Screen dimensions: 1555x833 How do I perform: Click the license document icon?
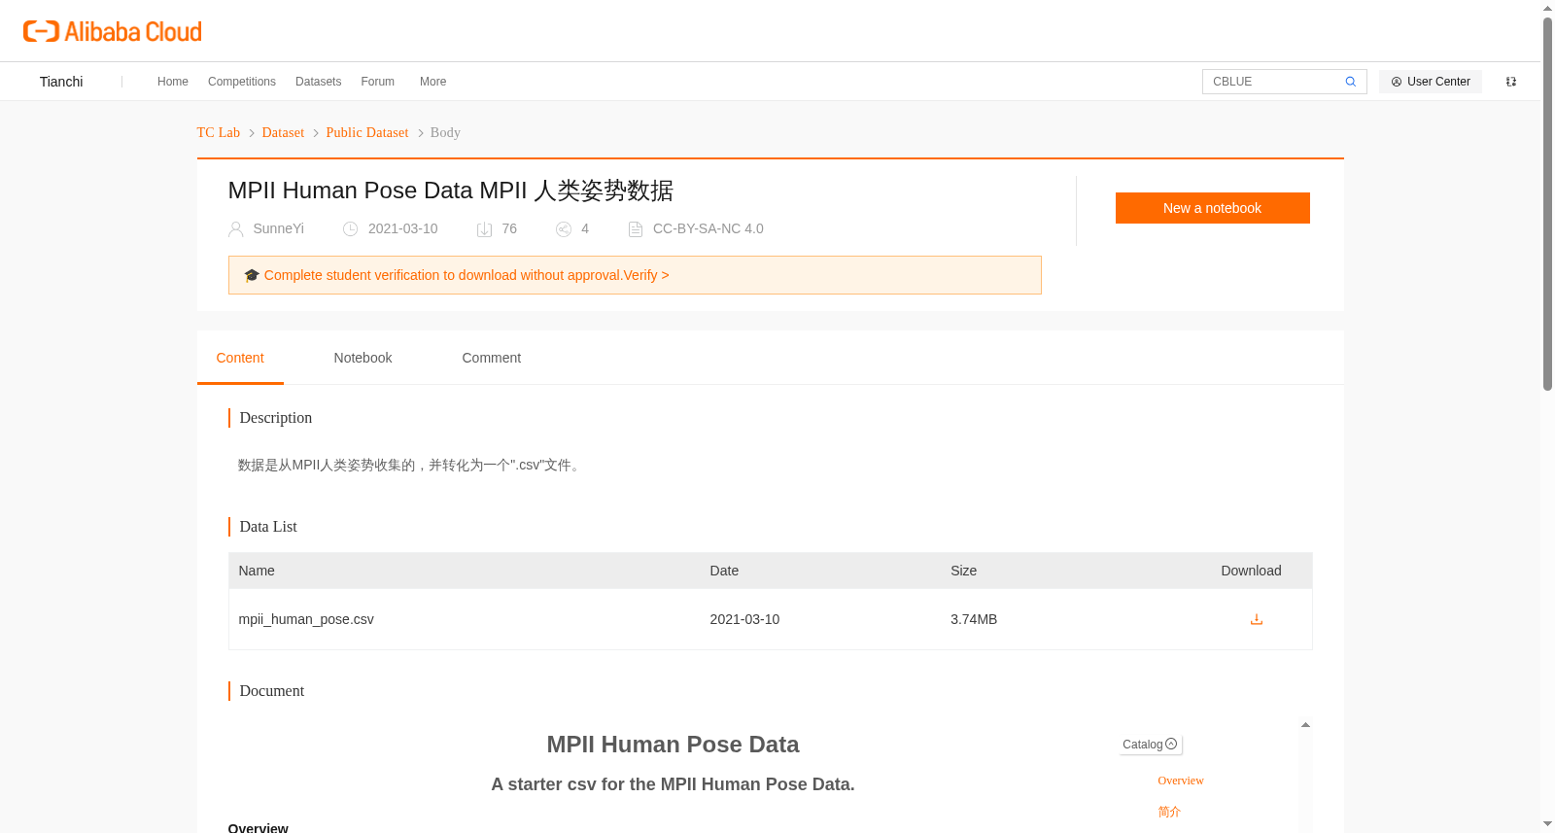tap(636, 229)
